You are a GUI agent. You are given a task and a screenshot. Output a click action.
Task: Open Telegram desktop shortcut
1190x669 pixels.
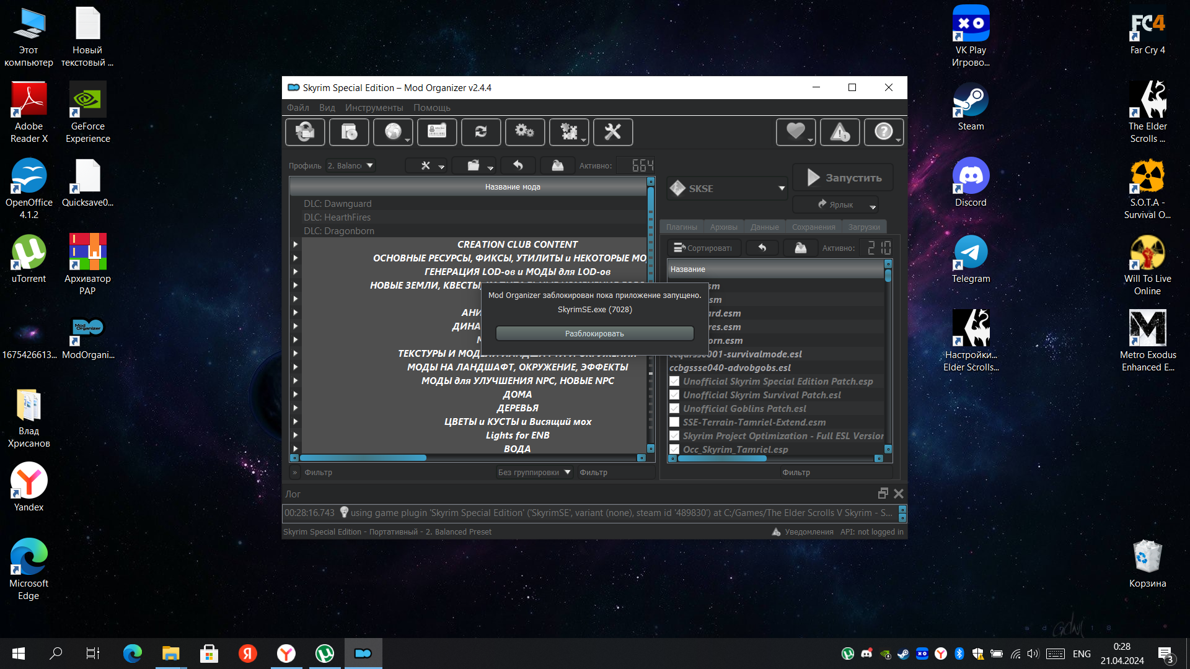click(x=971, y=259)
